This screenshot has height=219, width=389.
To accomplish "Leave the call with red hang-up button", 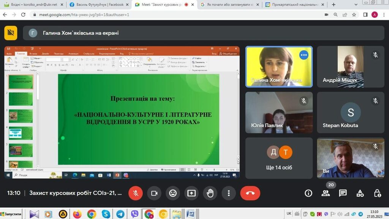I will (250, 193).
